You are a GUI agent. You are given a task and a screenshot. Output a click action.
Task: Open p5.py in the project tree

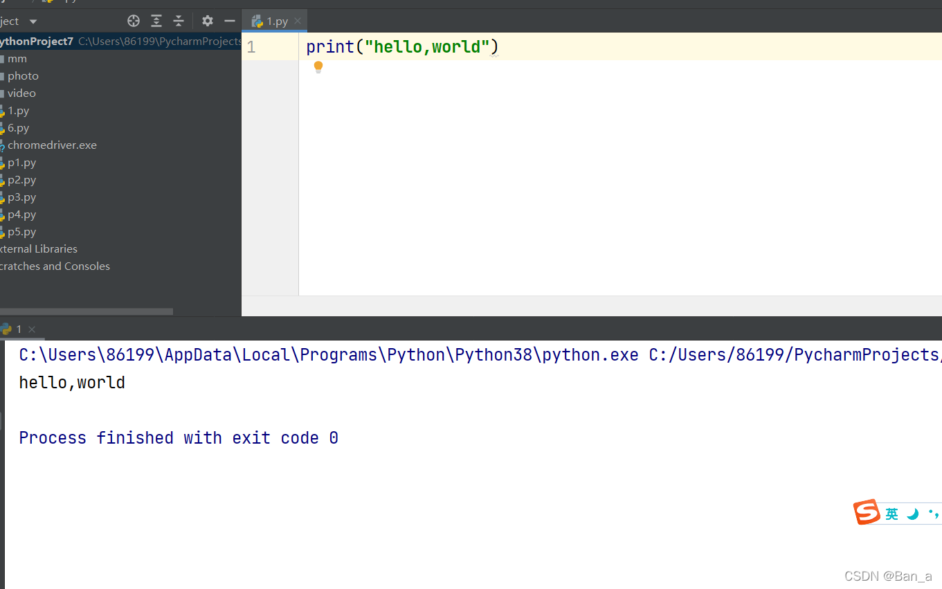coord(21,232)
